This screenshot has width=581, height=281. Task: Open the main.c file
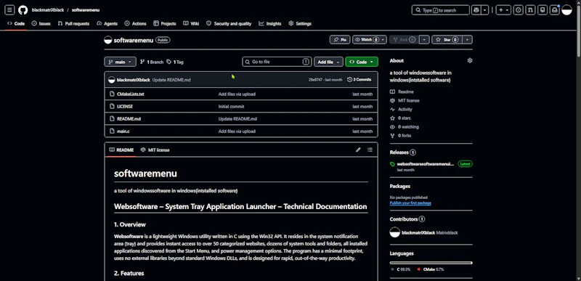123,131
